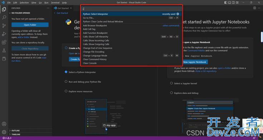
Task: Click the Open Folder button
Action: coord(30,25)
